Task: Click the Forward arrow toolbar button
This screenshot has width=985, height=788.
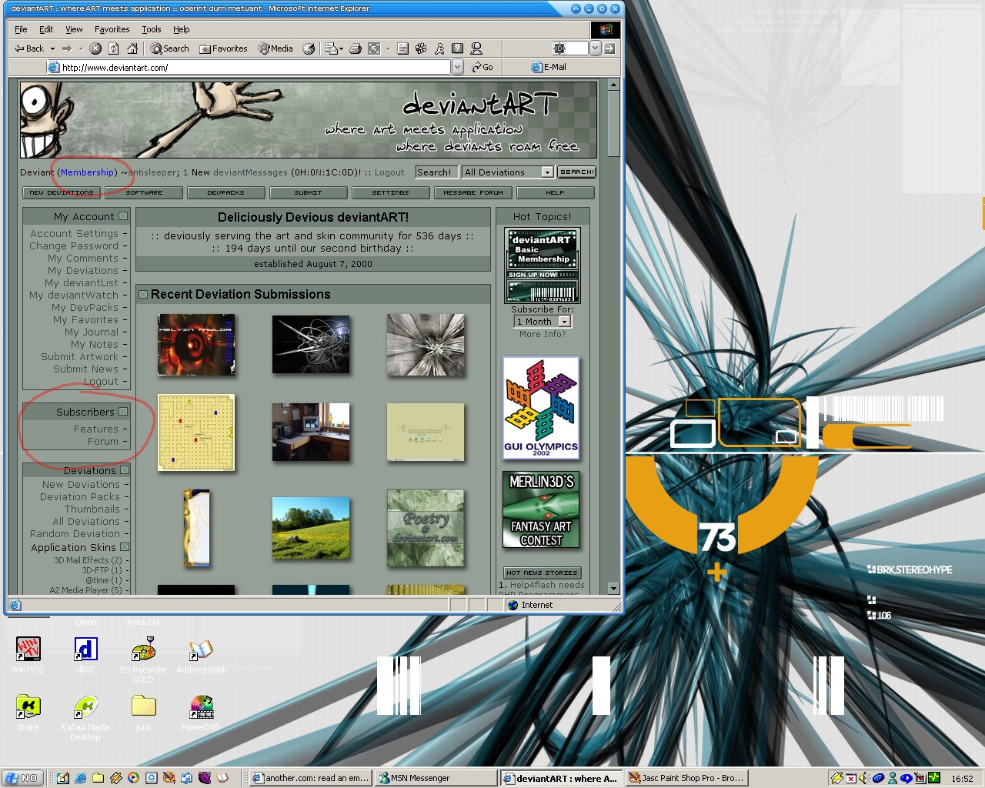Action: (x=67, y=48)
